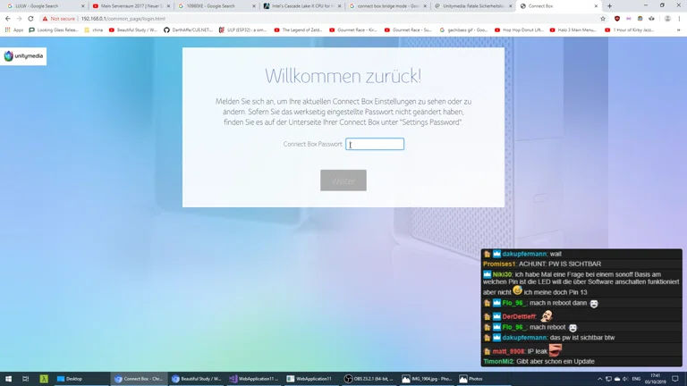Close the LULW - Google Search tab
This screenshot has height=386, width=687.
click(83, 6)
